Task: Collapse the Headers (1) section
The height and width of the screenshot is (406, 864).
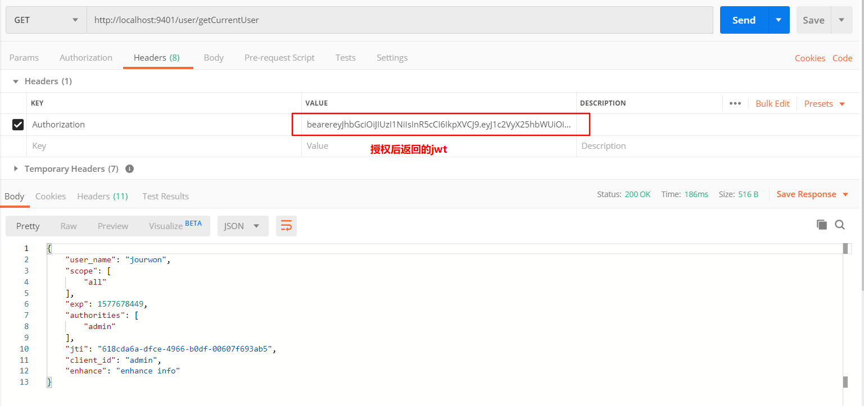Action: coord(15,81)
